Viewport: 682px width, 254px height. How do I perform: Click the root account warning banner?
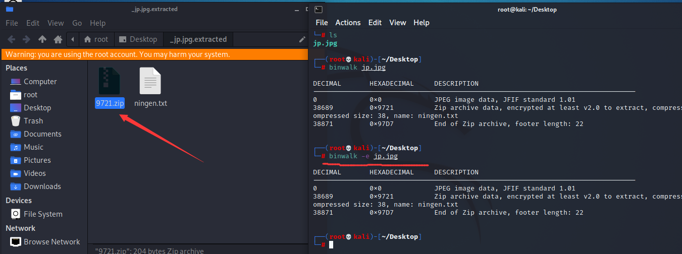coord(154,54)
